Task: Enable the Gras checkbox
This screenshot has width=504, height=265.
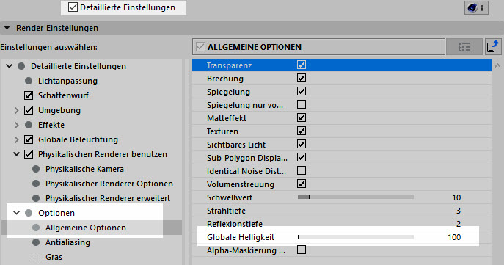Action: (36, 257)
